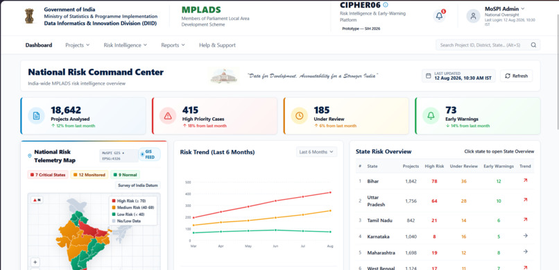This screenshot has width=559, height=270.
Task: Expand the Risk Intelligence menu
Action: pyautogui.click(x=125, y=45)
